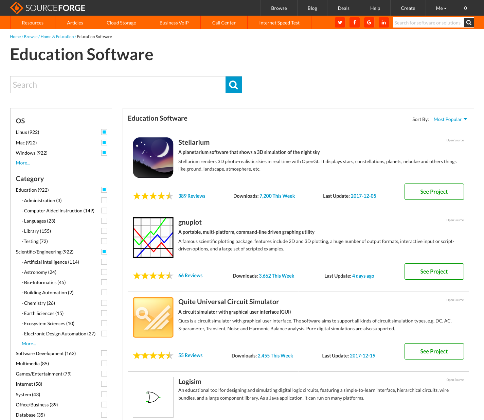Open the 389 Reviews link
484x420 pixels.
pyautogui.click(x=192, y=196)
